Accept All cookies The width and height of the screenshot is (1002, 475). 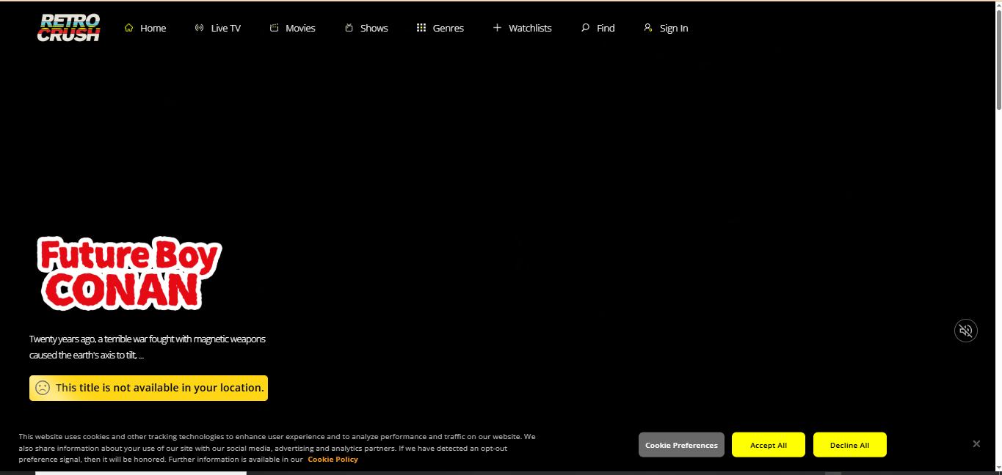point(769,445)
